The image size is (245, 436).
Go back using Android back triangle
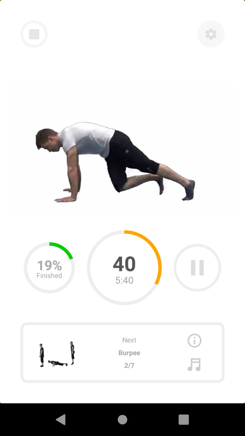(61, 420)
